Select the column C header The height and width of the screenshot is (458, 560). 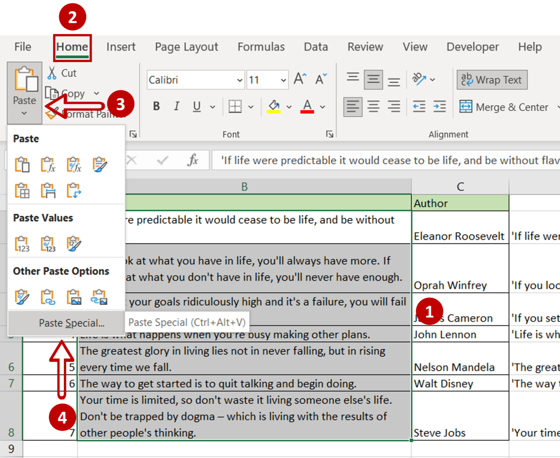[460, 187]
